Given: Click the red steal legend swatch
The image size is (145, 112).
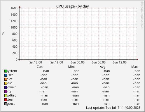Looking at the screenshot, I should tap(6, 100).
